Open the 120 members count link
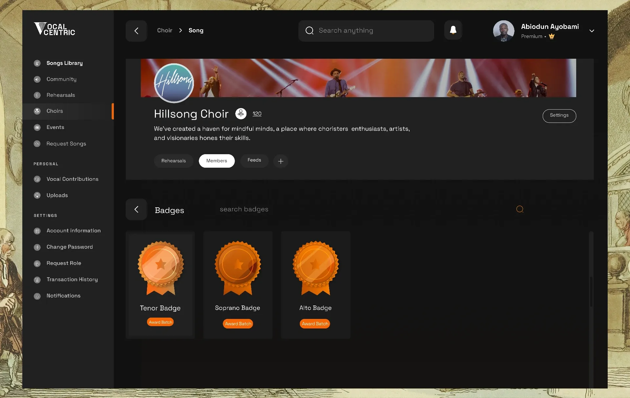The height and width of the screenshot is (398, 630). pyautogui.click(x=257, y=114)
